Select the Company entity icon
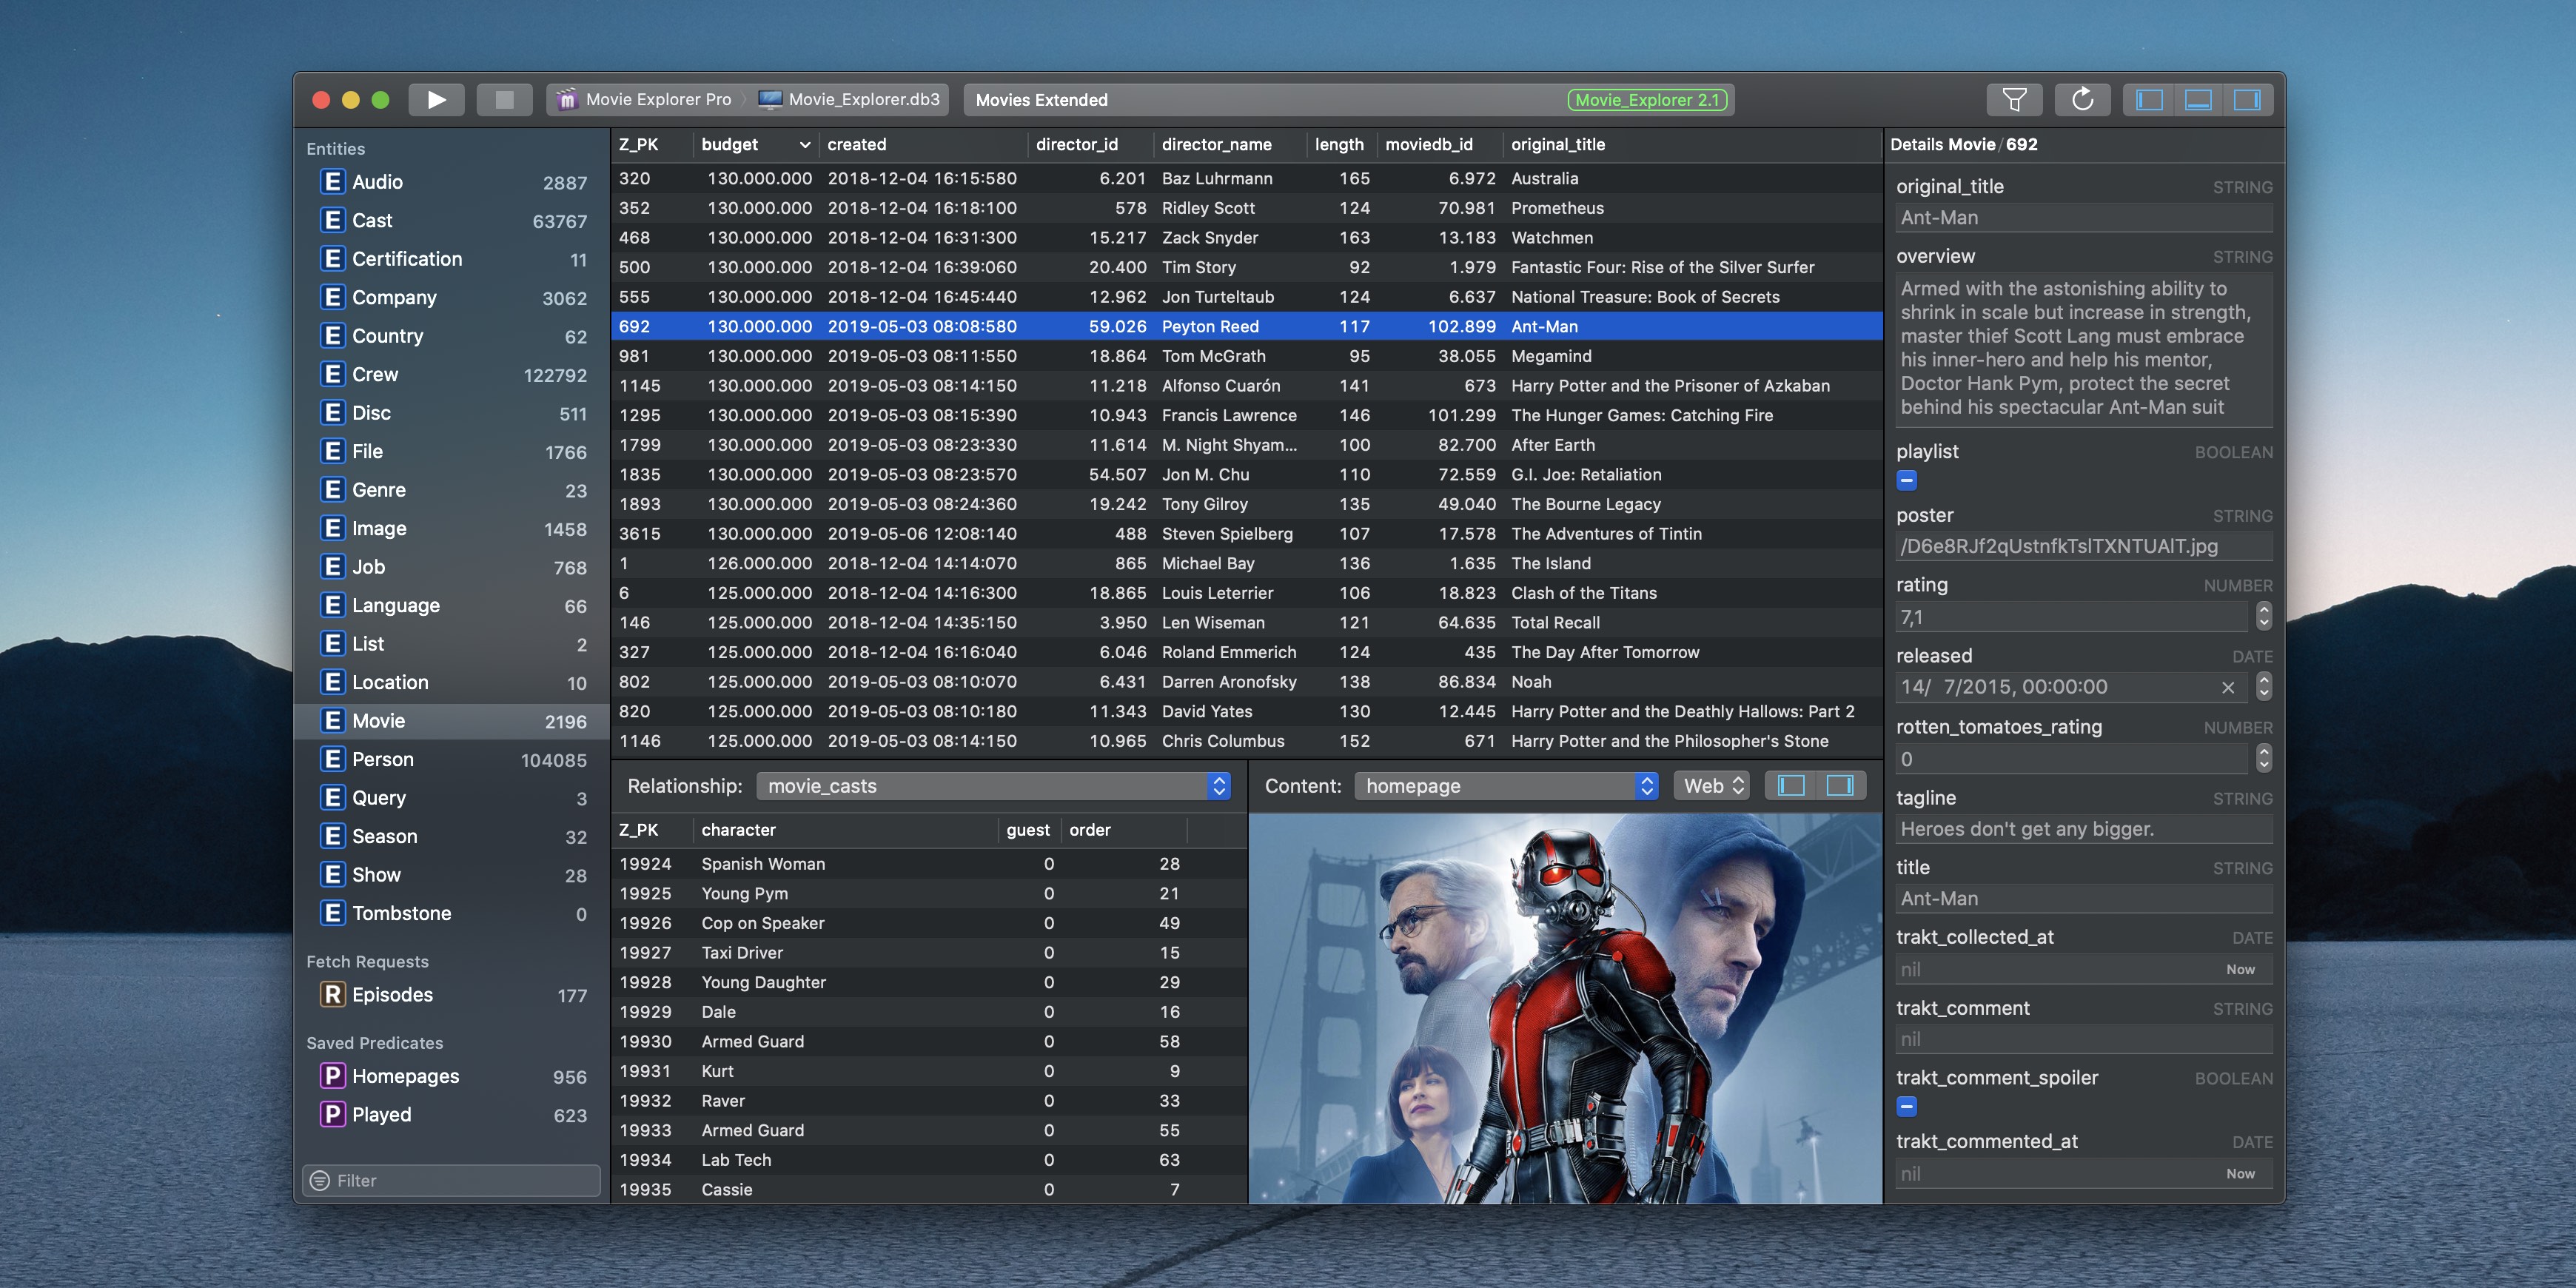 [x=333, y=297]
